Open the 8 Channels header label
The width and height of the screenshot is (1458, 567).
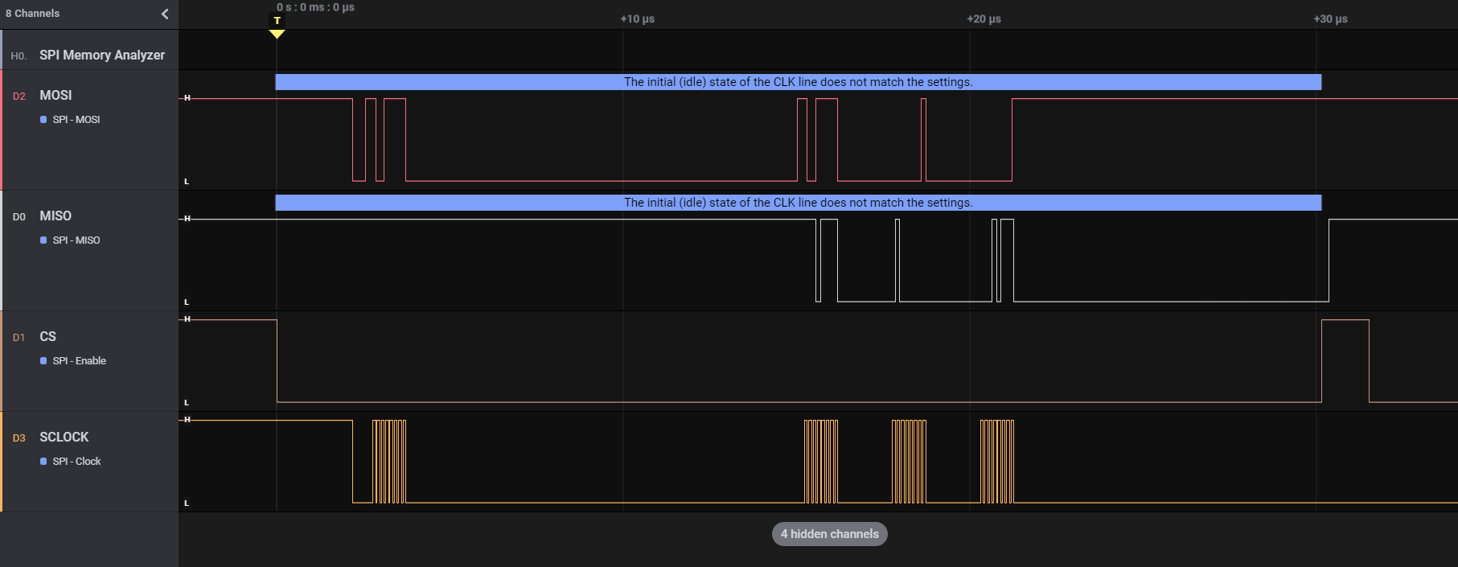coord(33,14)
